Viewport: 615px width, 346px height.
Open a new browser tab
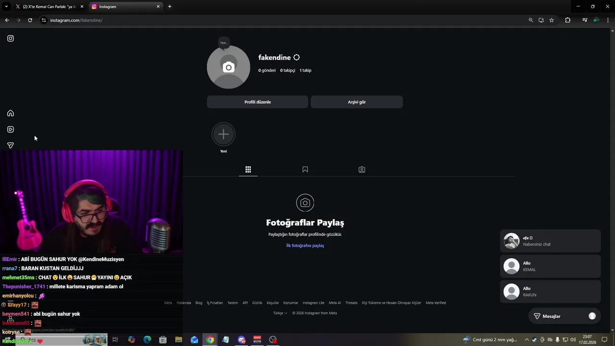pyautogui.click(x=170, y=7)
